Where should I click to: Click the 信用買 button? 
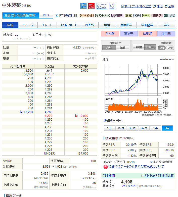(x=147, y=34)
